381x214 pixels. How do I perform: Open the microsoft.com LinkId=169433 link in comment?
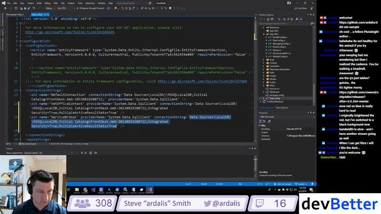point(70,32)
